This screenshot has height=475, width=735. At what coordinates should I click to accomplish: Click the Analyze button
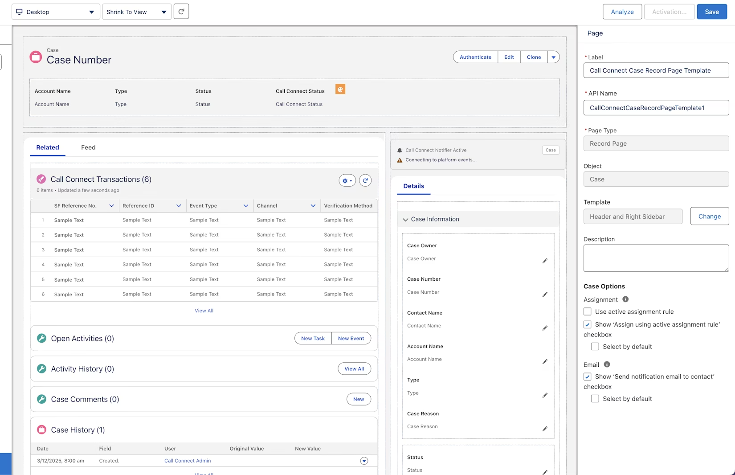click(x=622, y=12)
